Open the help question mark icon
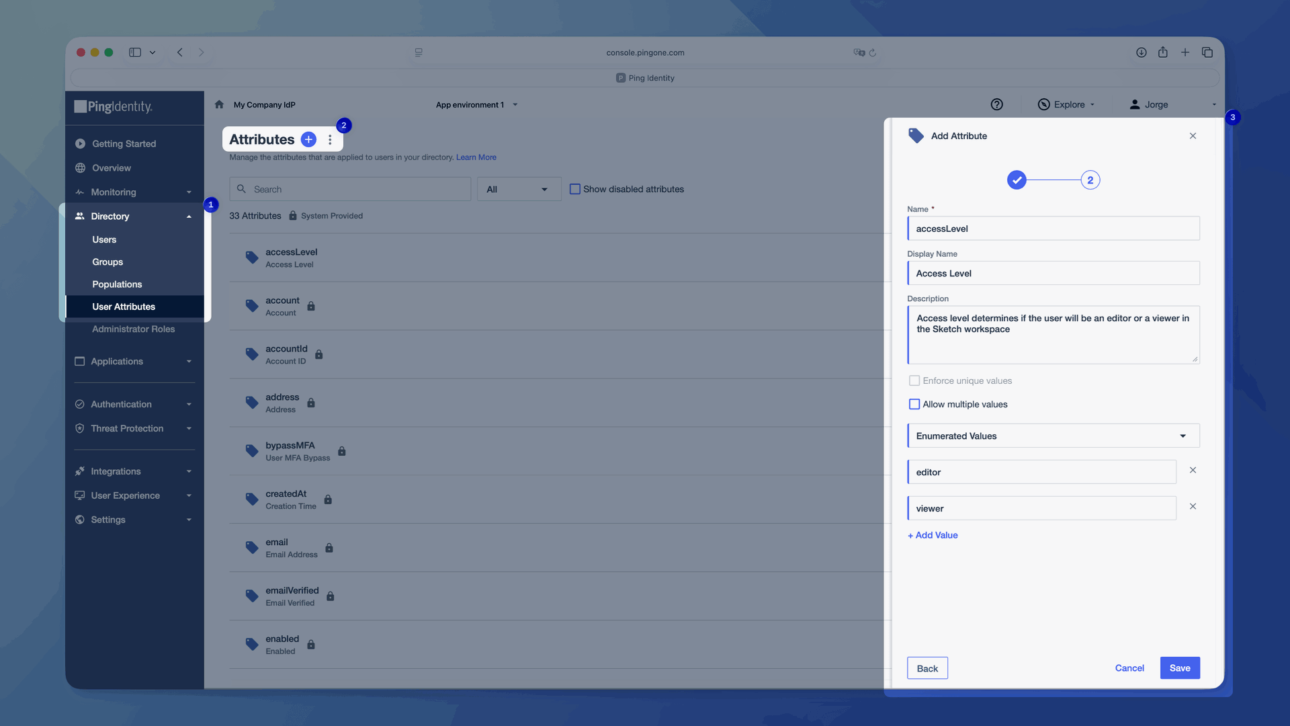 point(996,104)
